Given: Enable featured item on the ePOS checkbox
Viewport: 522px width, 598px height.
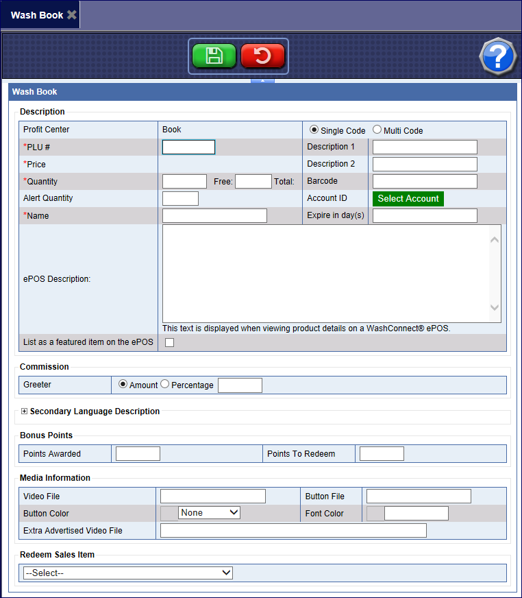Looking at the screenshot, I should click(x=169, y=343).
